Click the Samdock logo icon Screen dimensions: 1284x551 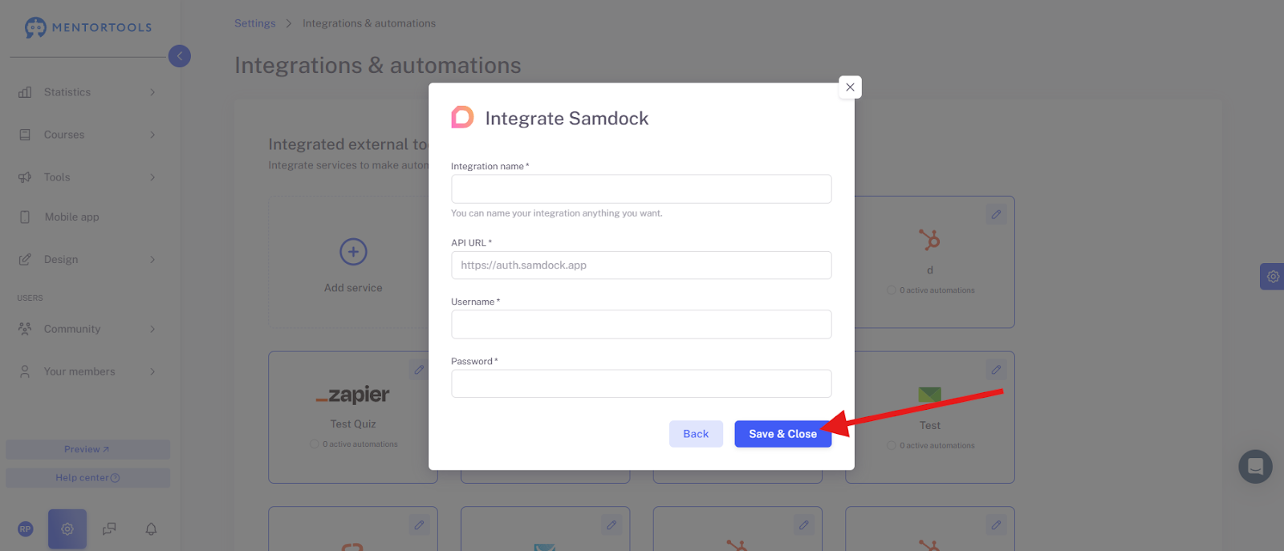tap(462, 118)
